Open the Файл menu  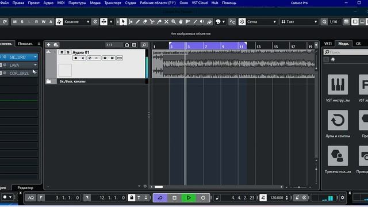point(5,3)
